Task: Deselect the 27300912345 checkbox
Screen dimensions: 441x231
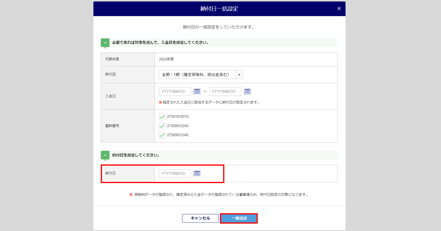Action: pos(162,135)
